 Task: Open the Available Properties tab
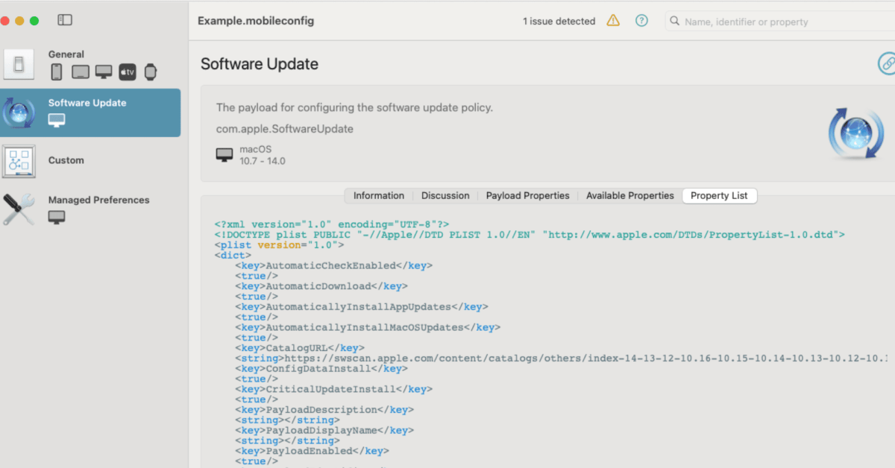click(629, 196)
